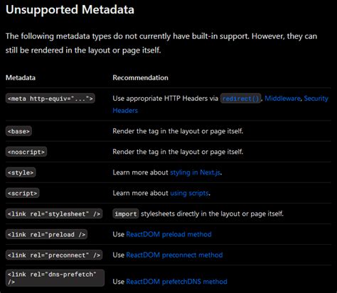Click the <link rel="preconnect" /> code cell
This screenshot has height=293, width=337.
54,255
